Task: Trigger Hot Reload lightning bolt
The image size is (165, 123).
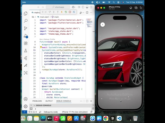Action: coord(62,12)
